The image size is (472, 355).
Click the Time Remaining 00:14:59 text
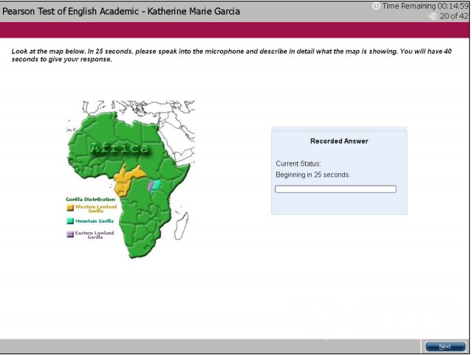pyautogui.click(x=425, y=6)
